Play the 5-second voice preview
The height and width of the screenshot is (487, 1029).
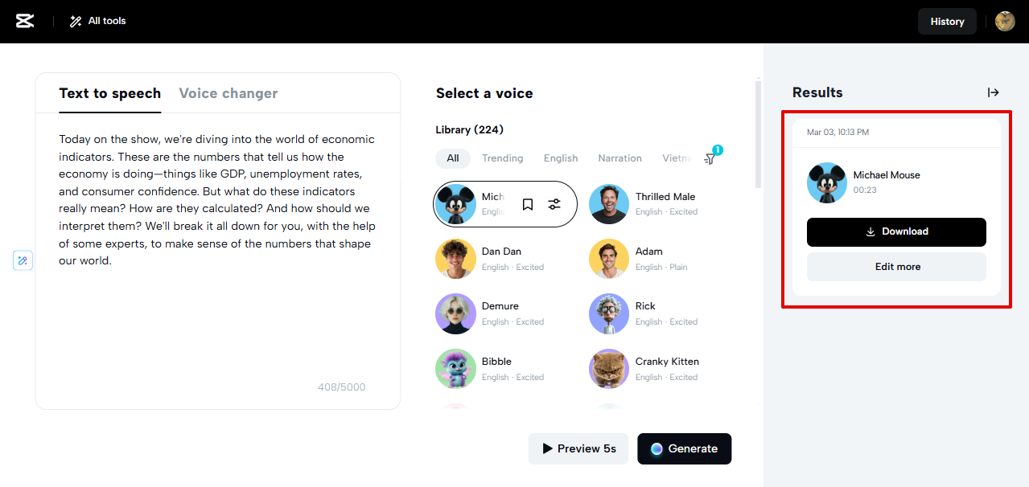click(579, 448)
